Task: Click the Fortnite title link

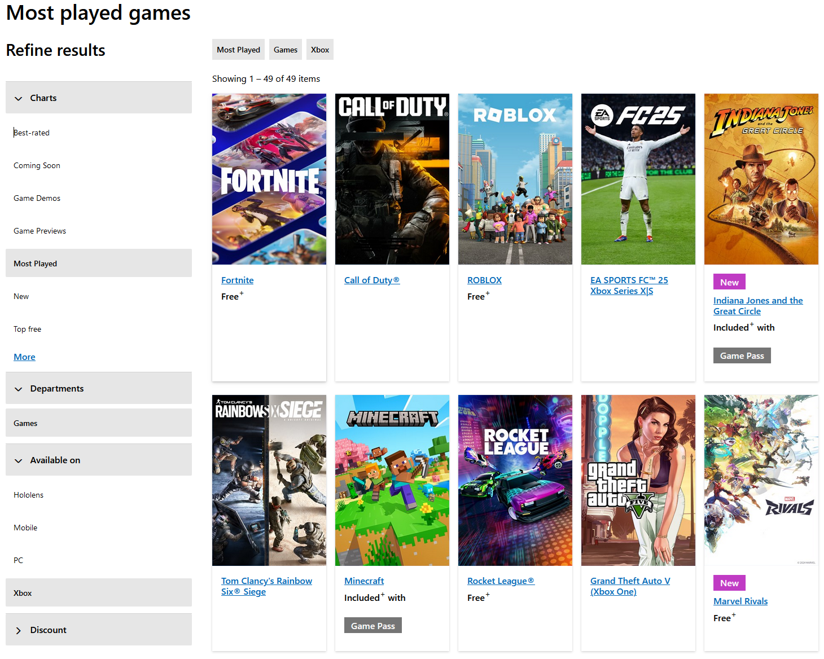Action: tap(238, 280)
